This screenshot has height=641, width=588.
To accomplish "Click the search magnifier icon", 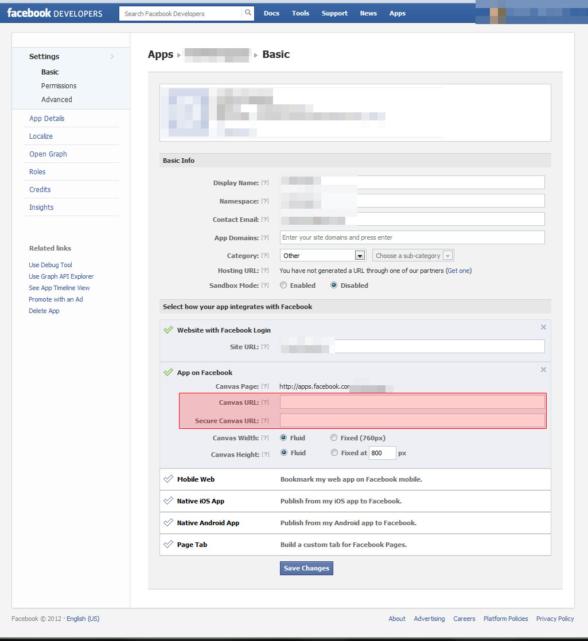I will point(248,13).
